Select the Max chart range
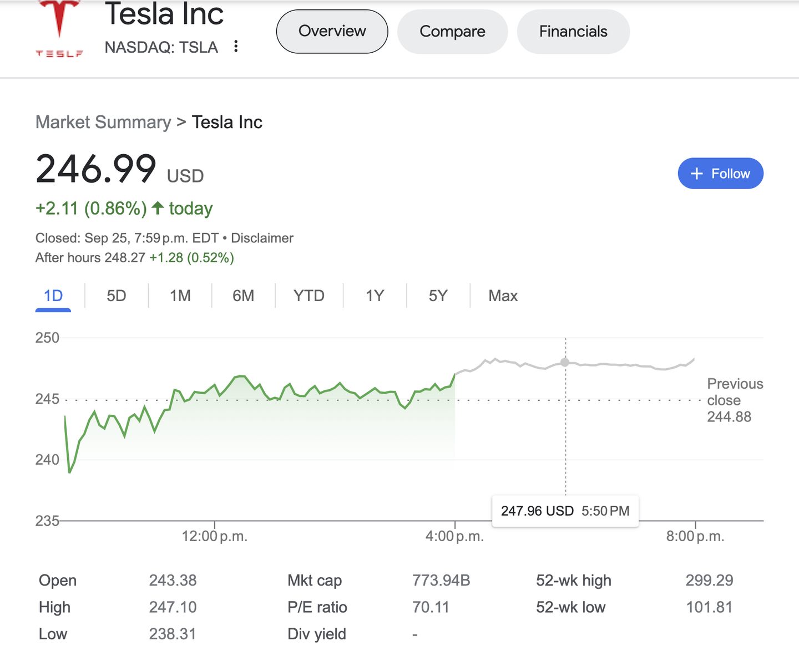This screenshot has width=799, height=646. pyautogui.click(x=503, y=296)
